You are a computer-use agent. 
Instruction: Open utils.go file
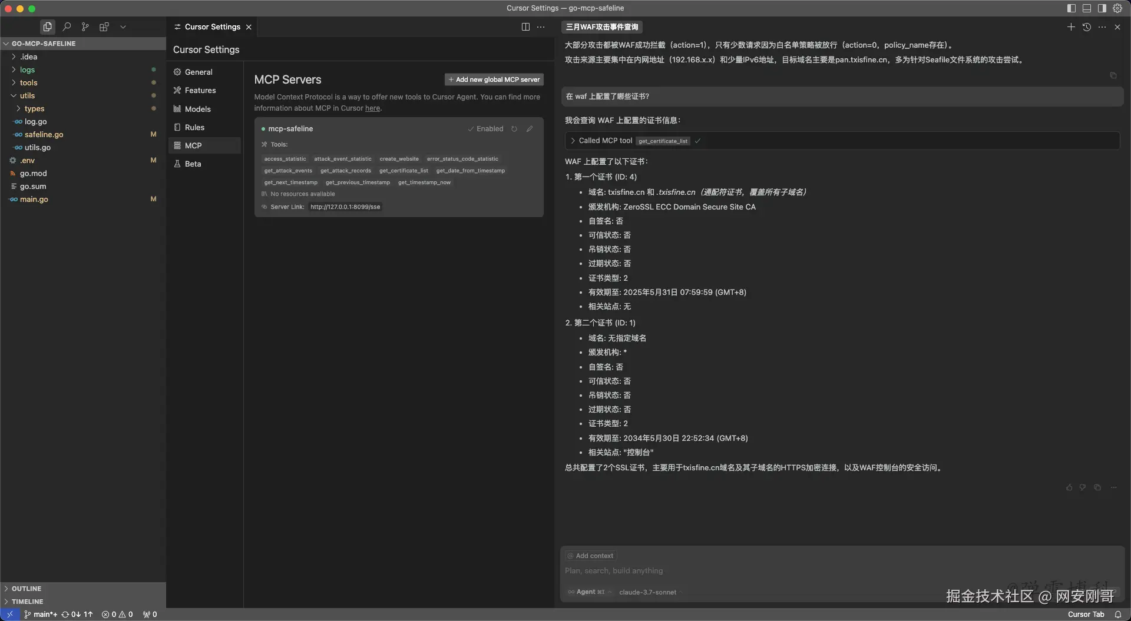(83, 147)
